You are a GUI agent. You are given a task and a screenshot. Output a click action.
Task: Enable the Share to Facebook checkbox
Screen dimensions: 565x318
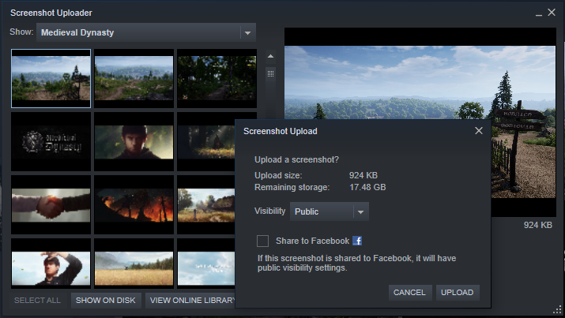pyautogui.click(x=262, y=241)
